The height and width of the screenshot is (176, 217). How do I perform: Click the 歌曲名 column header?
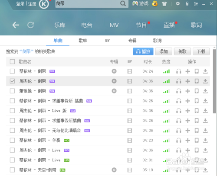[25, 62]
